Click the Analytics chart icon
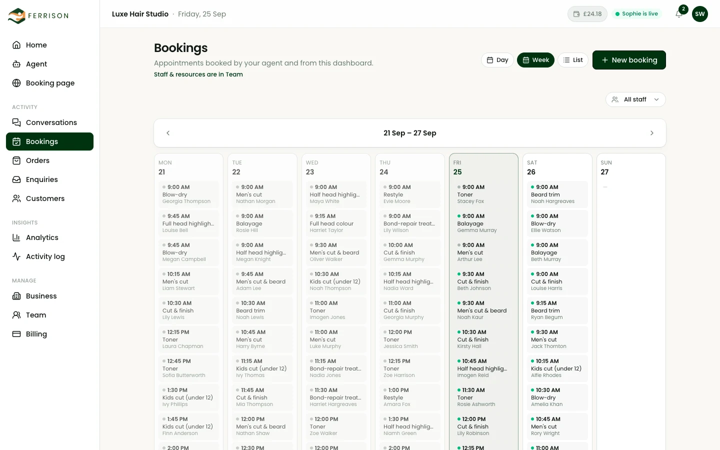 (x=16, y=237)
